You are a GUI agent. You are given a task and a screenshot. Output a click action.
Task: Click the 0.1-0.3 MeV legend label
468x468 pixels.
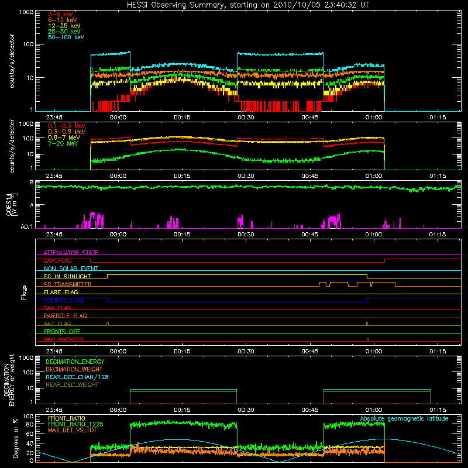point(67,126)
